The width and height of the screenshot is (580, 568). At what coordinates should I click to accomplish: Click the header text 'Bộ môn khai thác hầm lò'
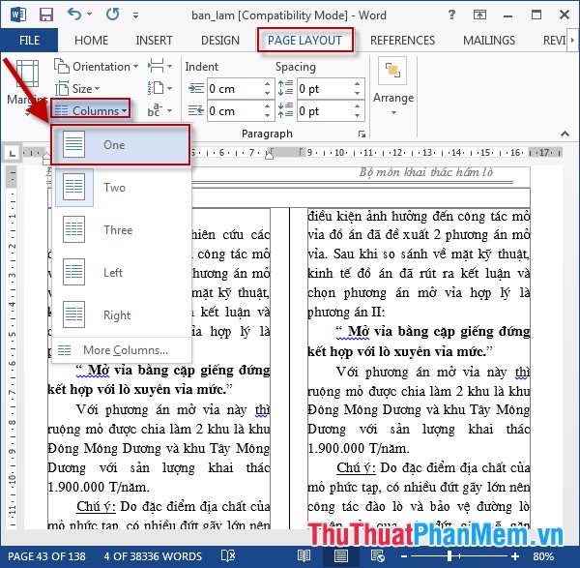coord(426,172)
